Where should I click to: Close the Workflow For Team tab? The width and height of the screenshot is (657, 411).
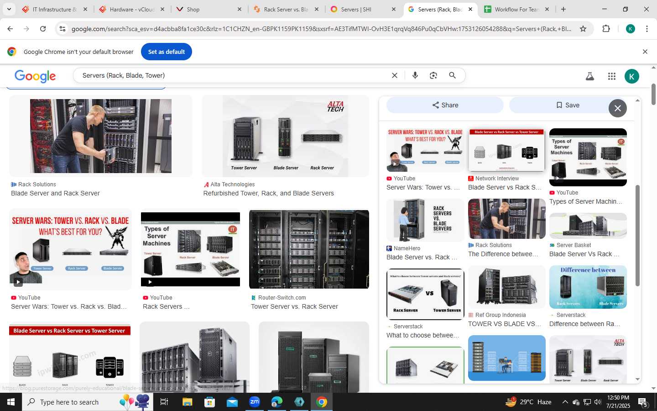[547, 9]
